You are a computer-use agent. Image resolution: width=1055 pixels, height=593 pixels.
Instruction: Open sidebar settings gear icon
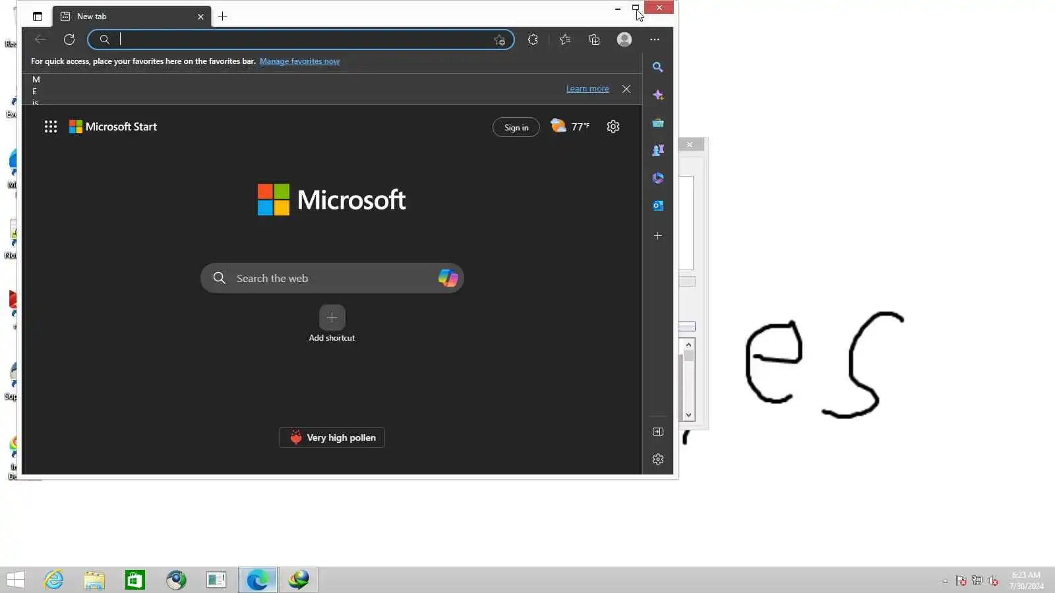pyautogui.click(x=658, y=459)
